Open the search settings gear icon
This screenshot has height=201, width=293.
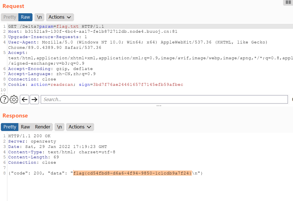(14, 99)
